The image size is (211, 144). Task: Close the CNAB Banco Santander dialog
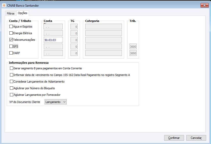(205, 5)
